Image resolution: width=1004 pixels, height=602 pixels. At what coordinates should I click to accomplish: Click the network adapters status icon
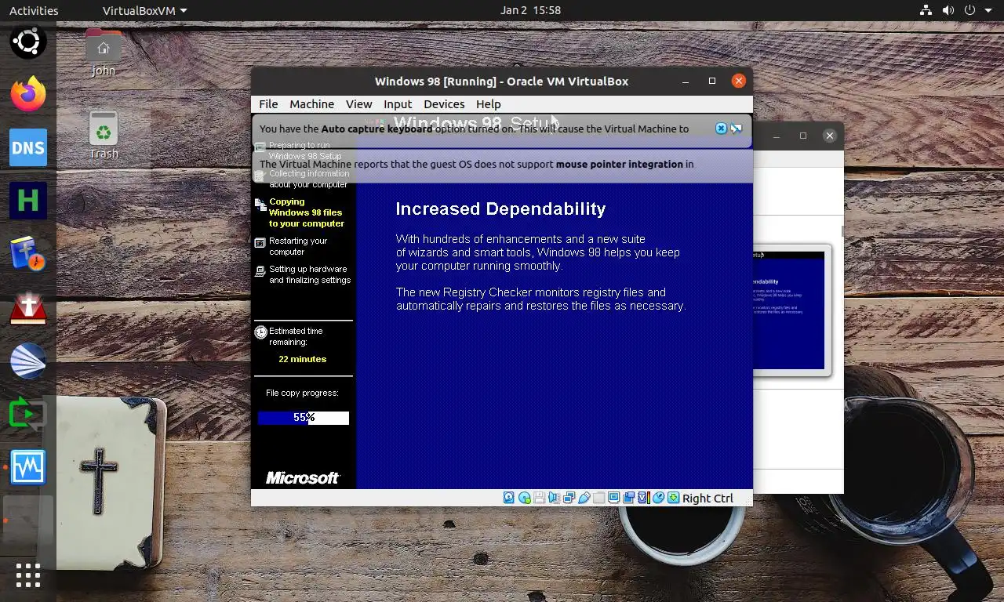(569, 498)
